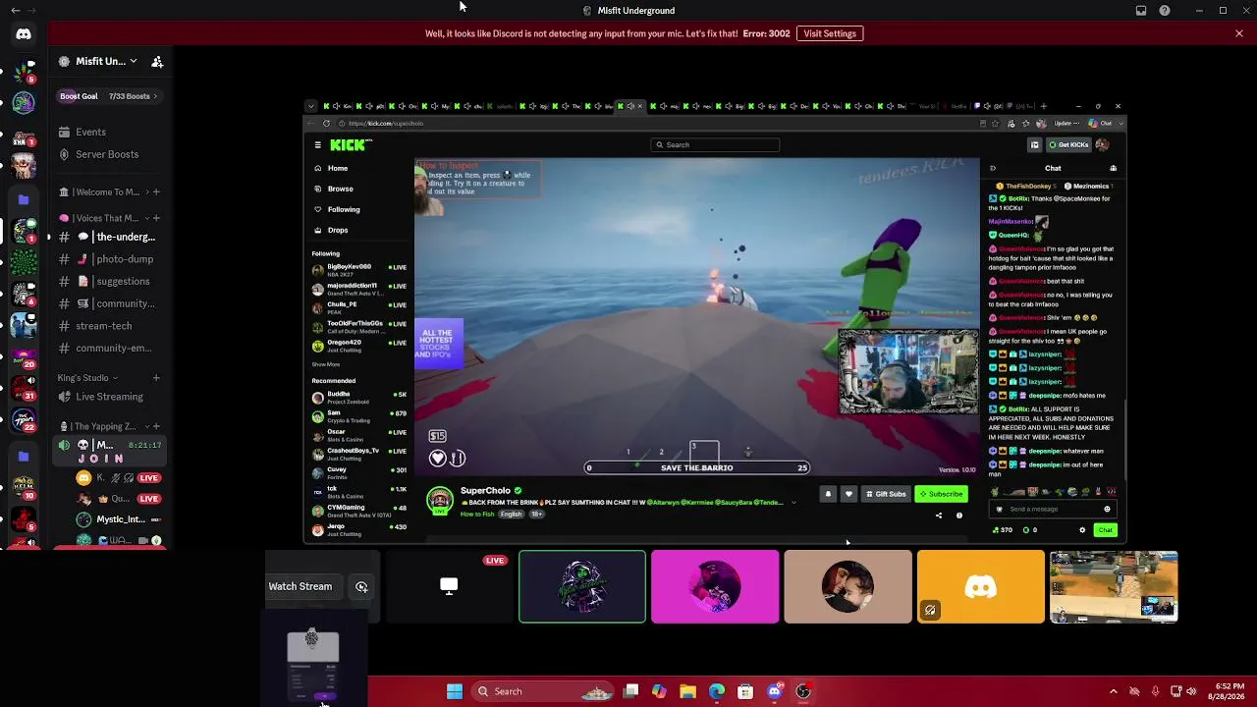Viewport: 1257px width, 707px height.
Task: Open the emoji picker in chat input
Action: tap(1107, 509)
